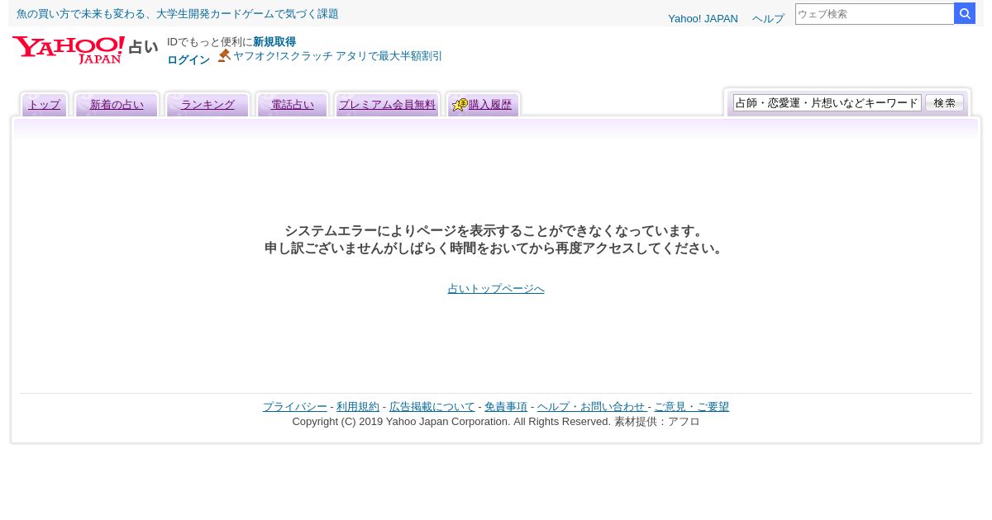Go to 占いトップページへ link
The image size is (992, 520).
click(x=496, y=289)
